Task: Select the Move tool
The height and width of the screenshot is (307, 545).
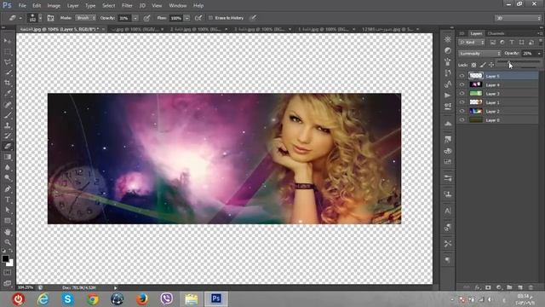Action: click(8, 41)
